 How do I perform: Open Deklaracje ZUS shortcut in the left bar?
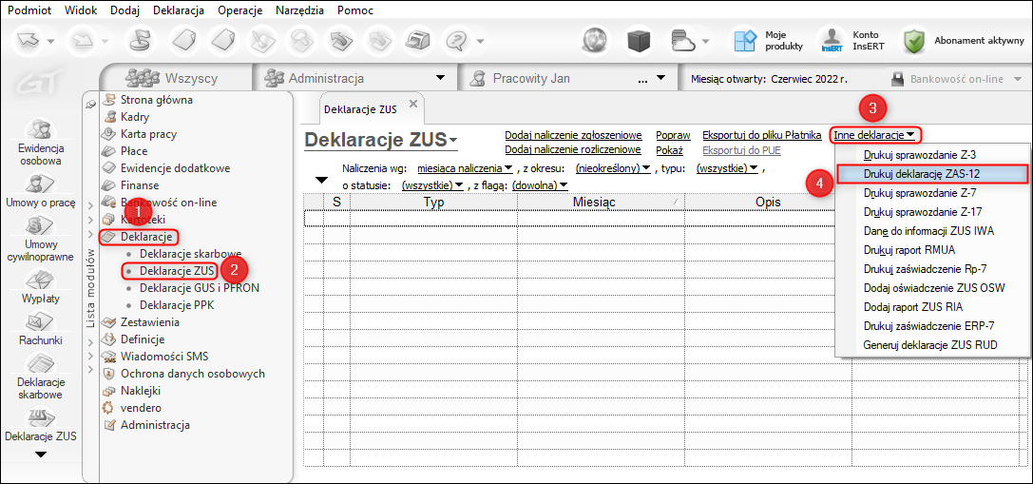pyautogui.click(x=40, y=425)
